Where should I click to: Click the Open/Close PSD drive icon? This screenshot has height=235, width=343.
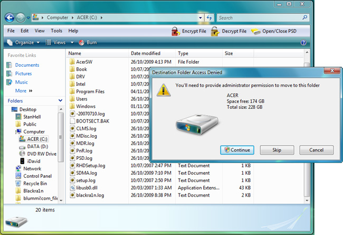coord(255,32)
